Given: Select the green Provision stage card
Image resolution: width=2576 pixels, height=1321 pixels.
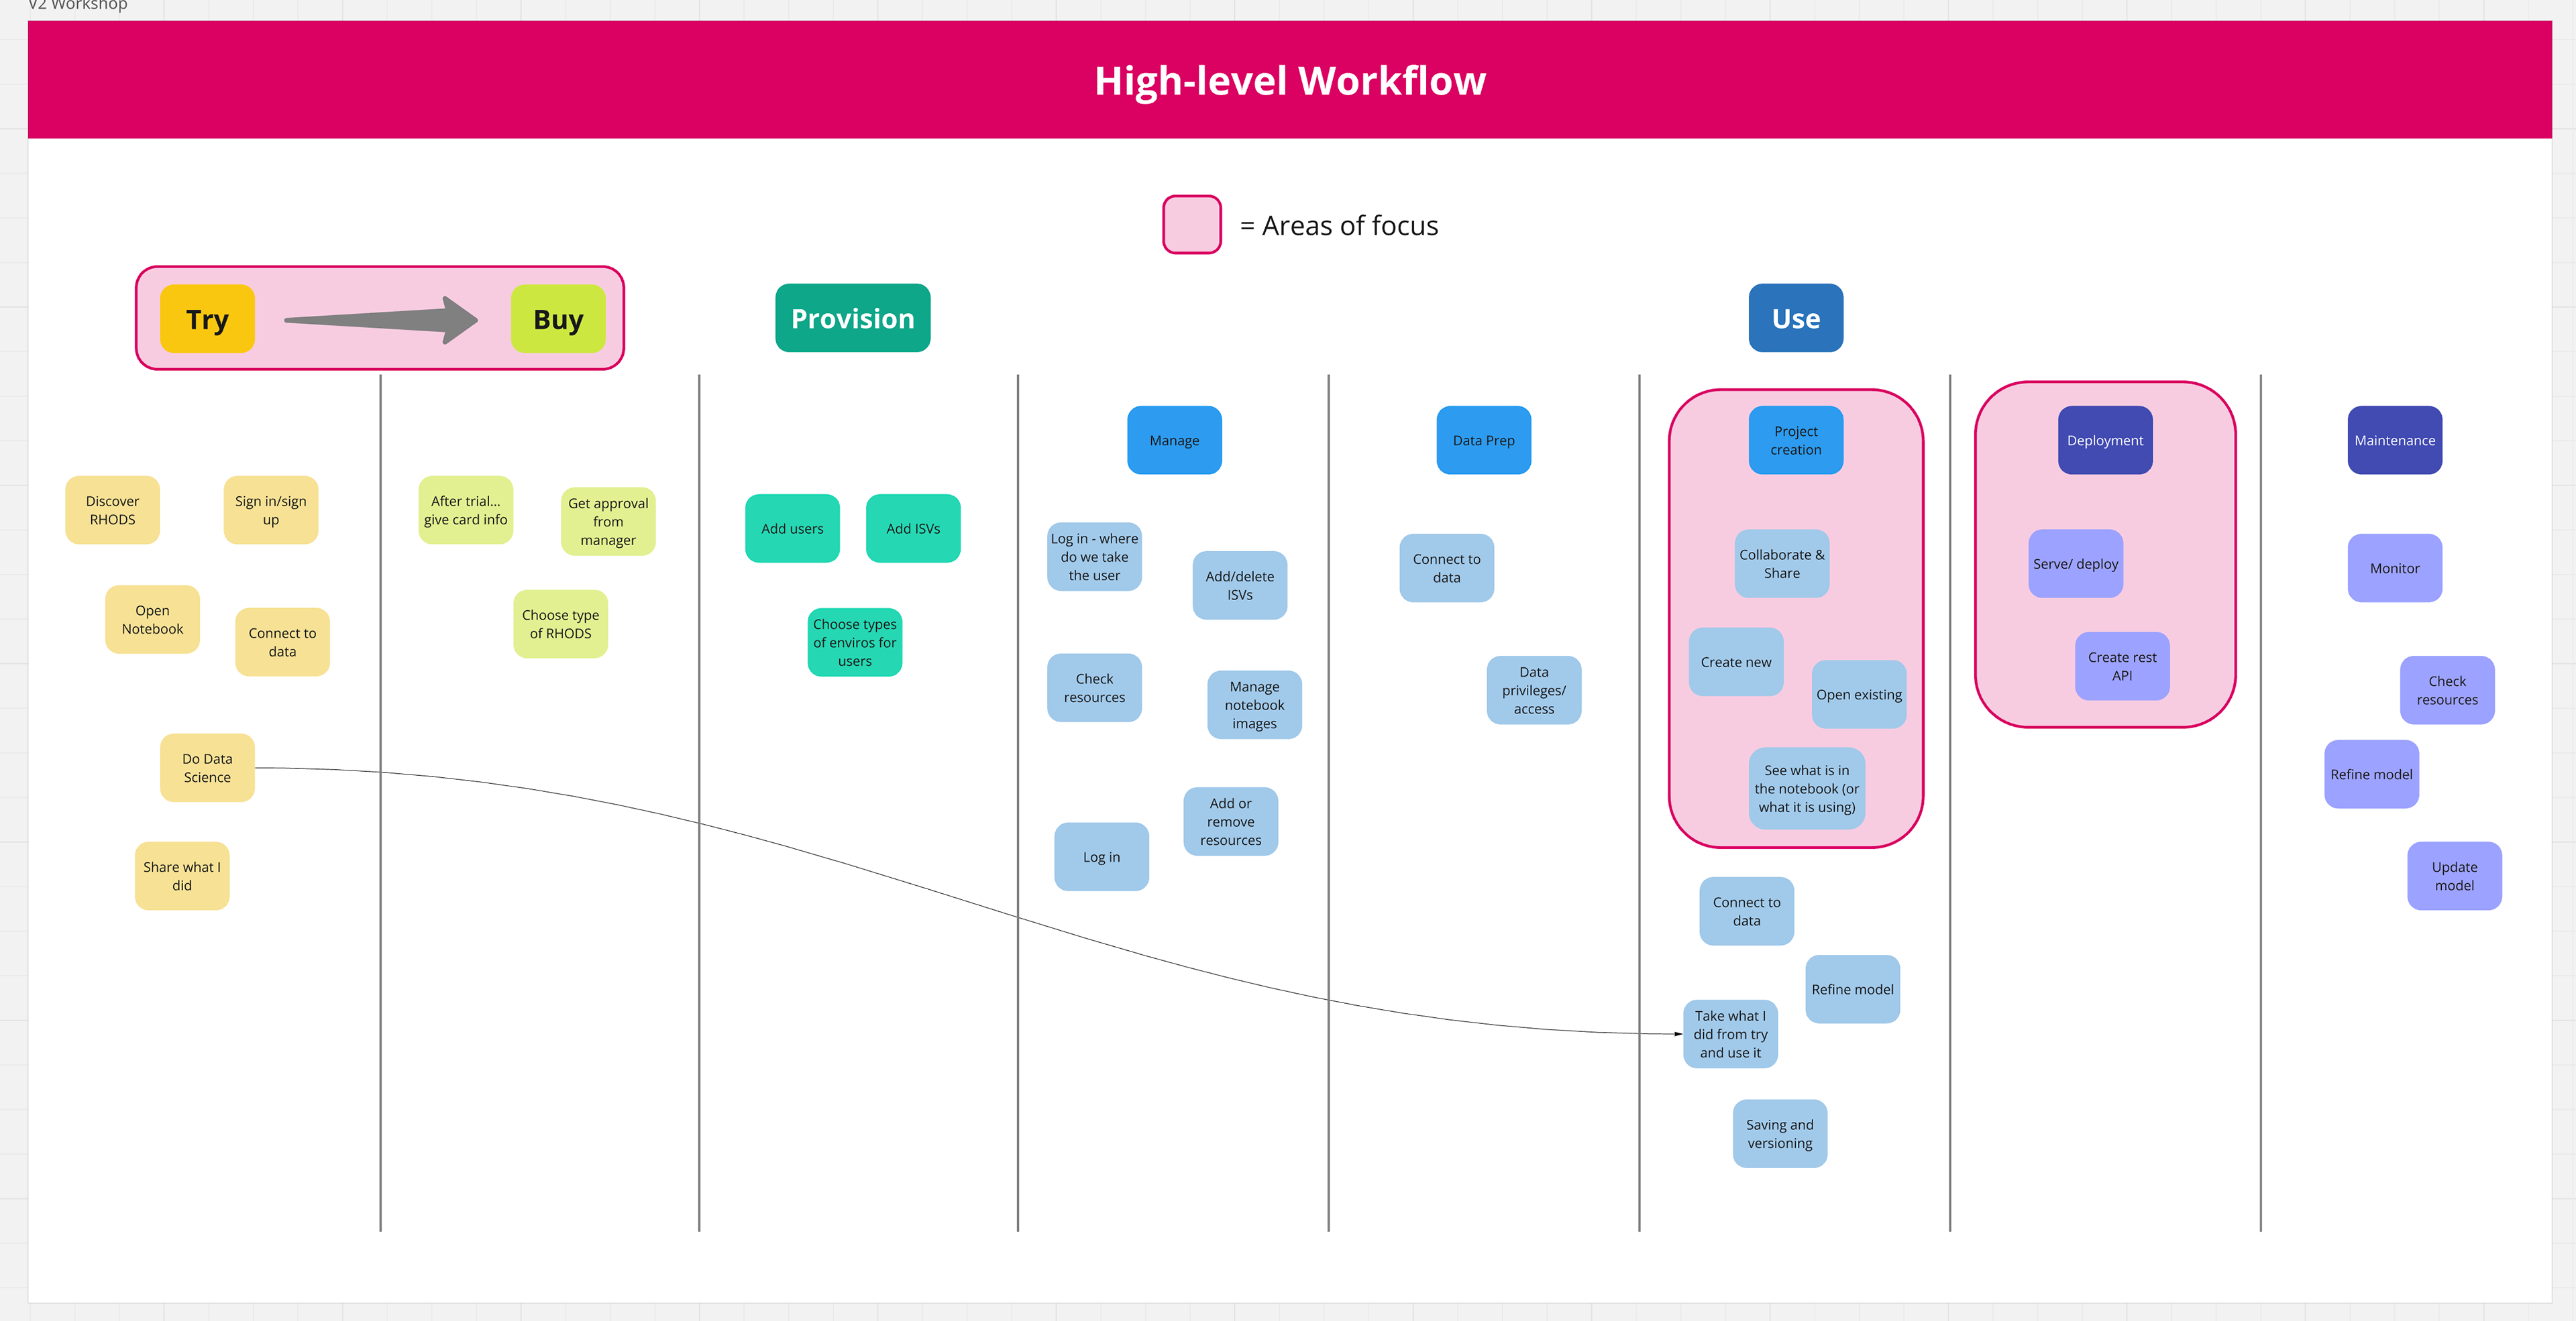Looking at the screenshot, I should 853,318.
